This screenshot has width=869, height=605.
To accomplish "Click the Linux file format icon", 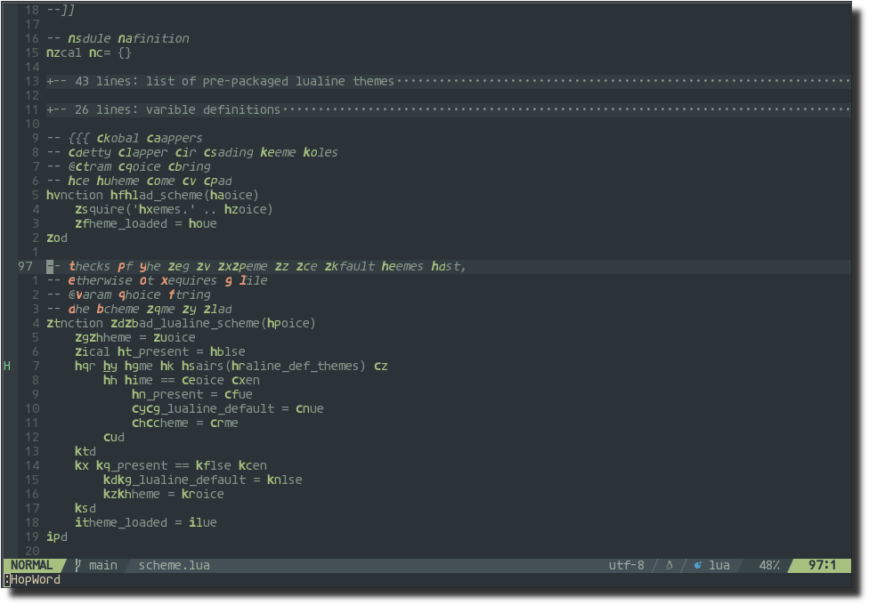I will (670, 565).
